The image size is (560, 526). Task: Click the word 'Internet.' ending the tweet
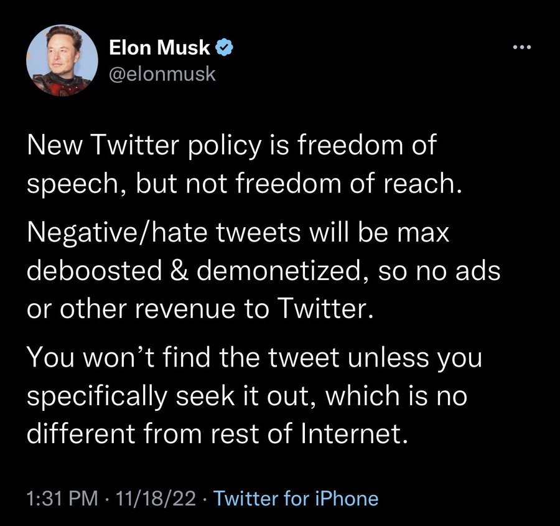tap(354, 433)
